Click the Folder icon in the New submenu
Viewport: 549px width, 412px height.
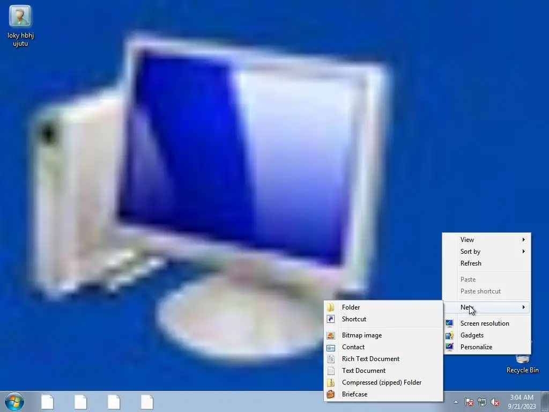tap(331, 307)
